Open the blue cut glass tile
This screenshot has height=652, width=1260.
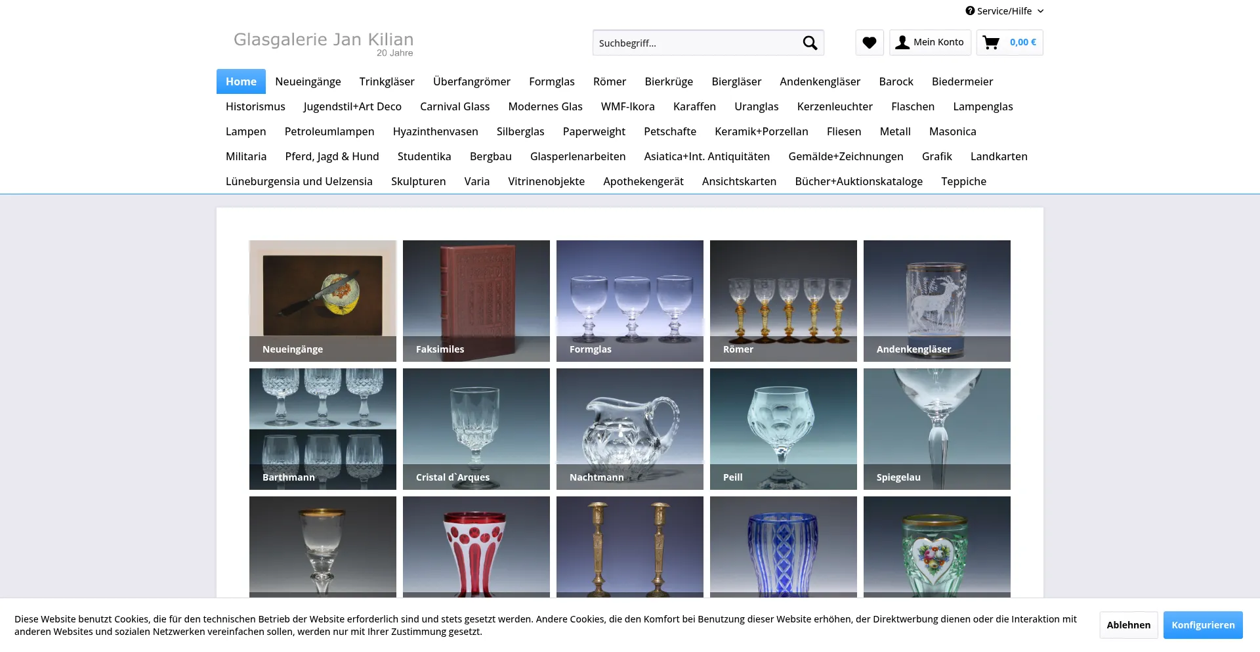tap(784, 547)
